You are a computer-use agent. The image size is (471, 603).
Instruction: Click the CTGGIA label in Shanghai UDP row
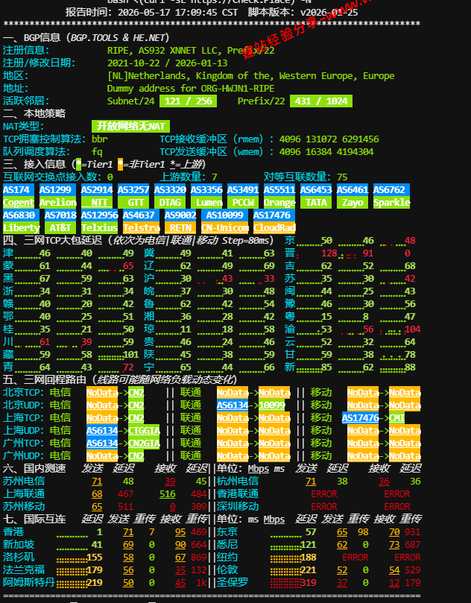pos(144,431)
